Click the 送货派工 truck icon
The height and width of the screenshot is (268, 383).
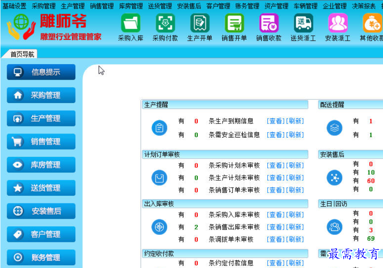(x=303, y=23)
